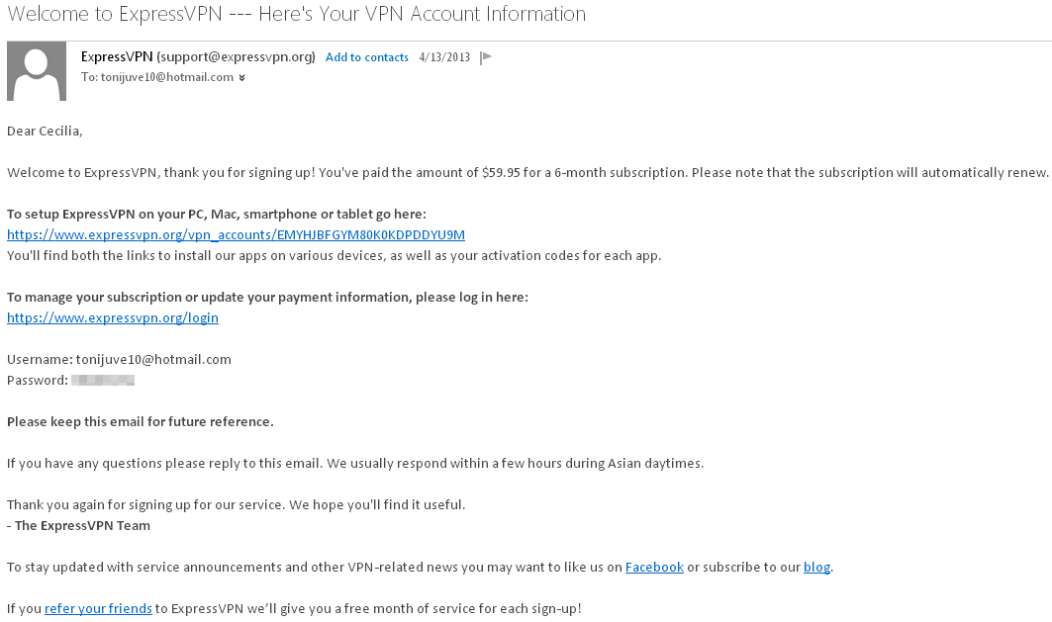Click the Add to contacts link
1052x622 pixels.
coord(366,57)
